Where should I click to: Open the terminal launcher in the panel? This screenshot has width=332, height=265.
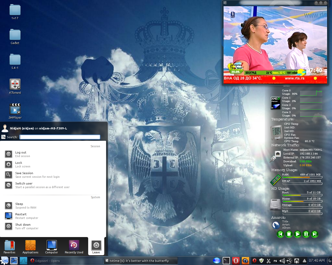pos(226,261)
